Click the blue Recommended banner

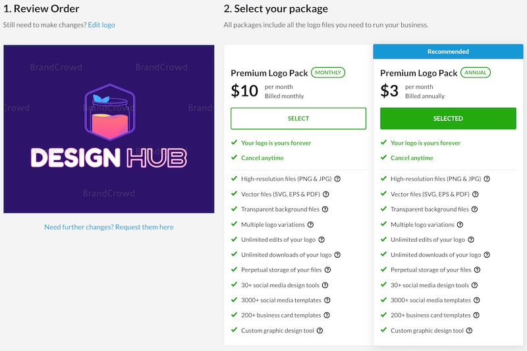[x=448, y=51]
